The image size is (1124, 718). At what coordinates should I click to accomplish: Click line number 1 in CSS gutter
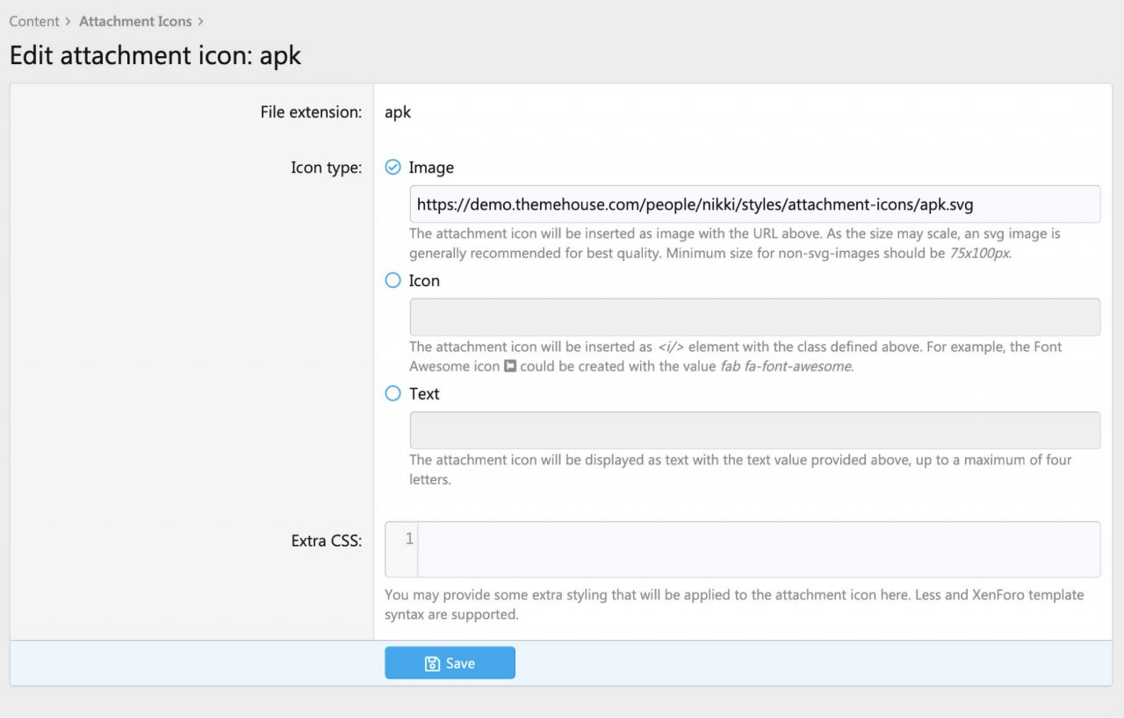pos(409,539)
